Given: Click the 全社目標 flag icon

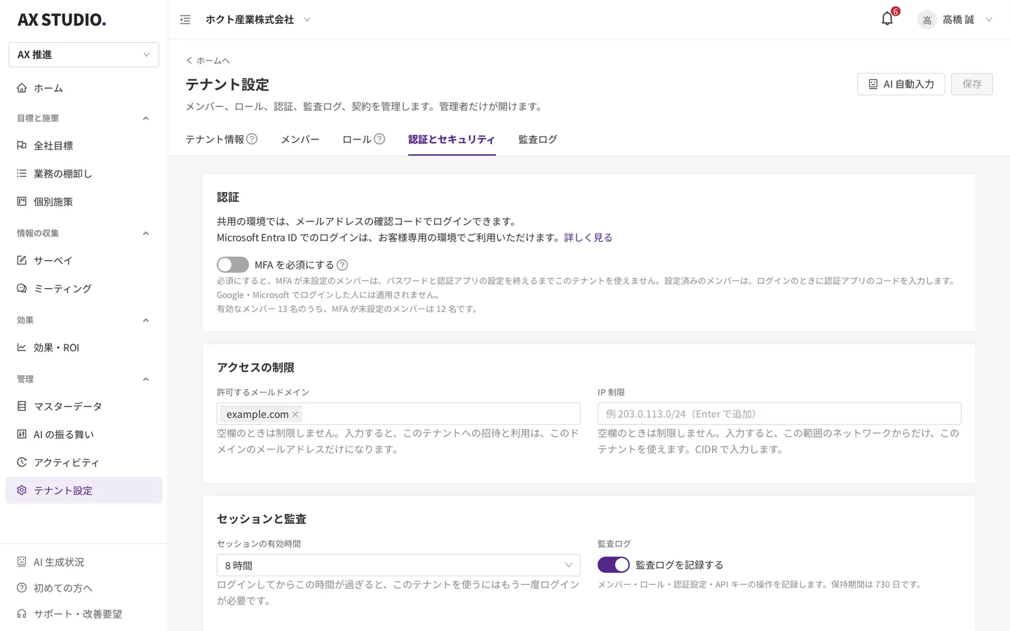Looking at the screenshot, I should 22,145.
